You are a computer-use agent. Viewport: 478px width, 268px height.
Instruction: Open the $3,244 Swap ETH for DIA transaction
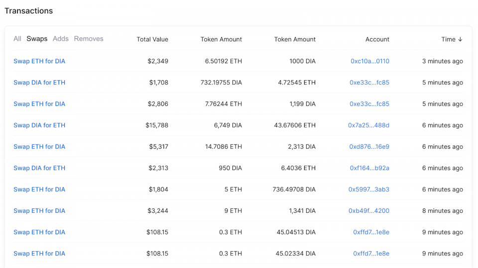[x=39, y=211]
